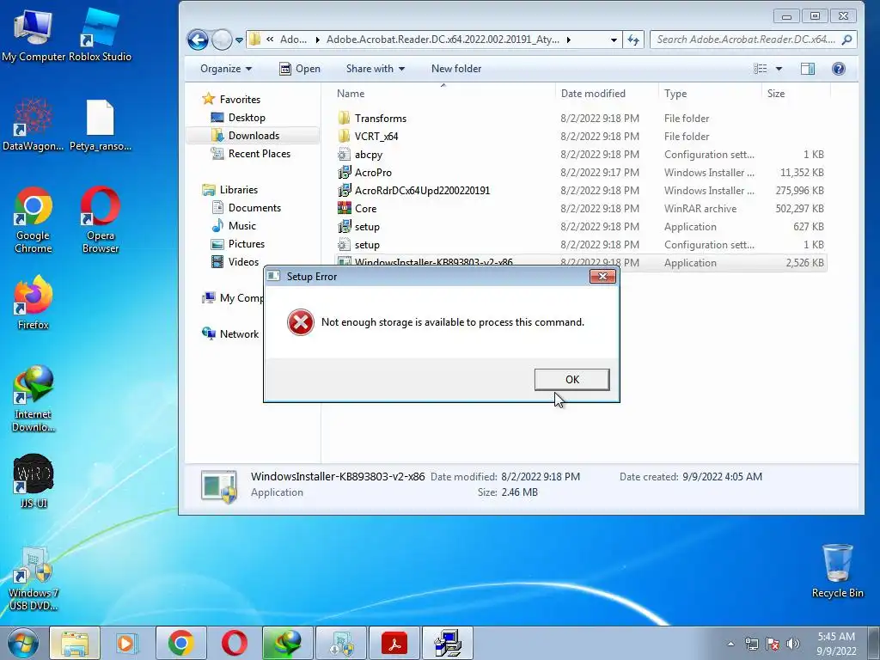Screen dimensions: 880x660
Task: Launch Opera Browser from the desktop
Action: (x=100, y=220)
